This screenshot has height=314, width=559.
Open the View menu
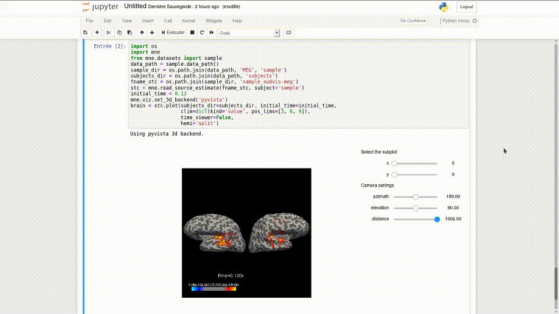[x=126, y=21]
